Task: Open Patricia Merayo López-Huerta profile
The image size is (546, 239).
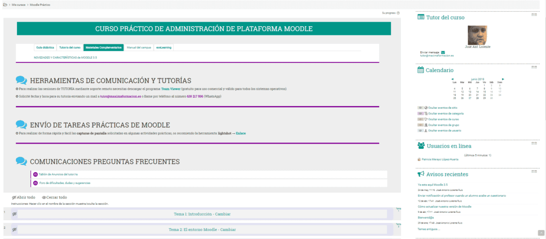Action: [x=440, y=159]
